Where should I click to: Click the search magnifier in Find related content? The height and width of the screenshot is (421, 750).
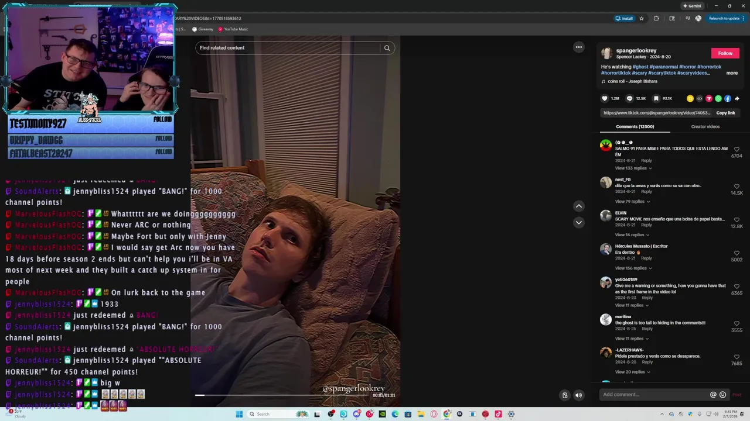click(387, 48)
